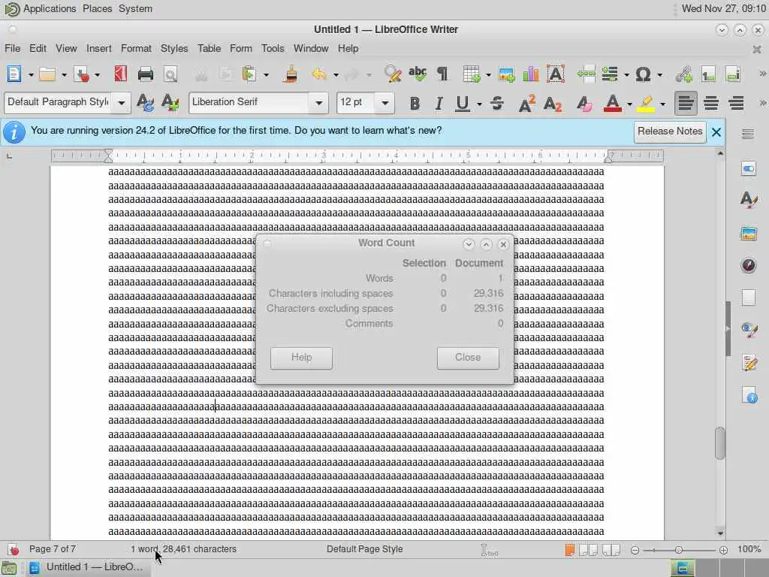Open the Open file folder icon
Image resolution: width=769 pixels, height=577 pixels.
pos(47,74)
